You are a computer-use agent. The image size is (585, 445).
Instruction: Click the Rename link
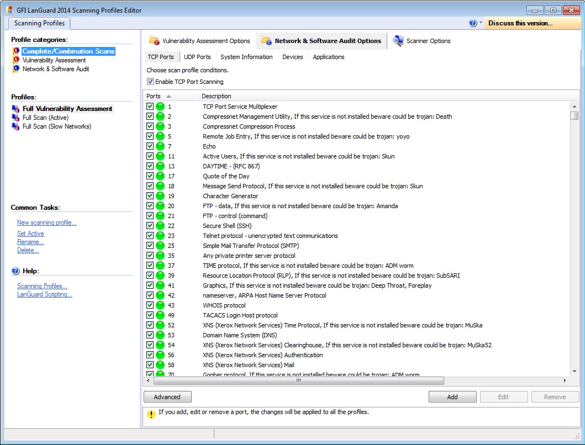30,242
